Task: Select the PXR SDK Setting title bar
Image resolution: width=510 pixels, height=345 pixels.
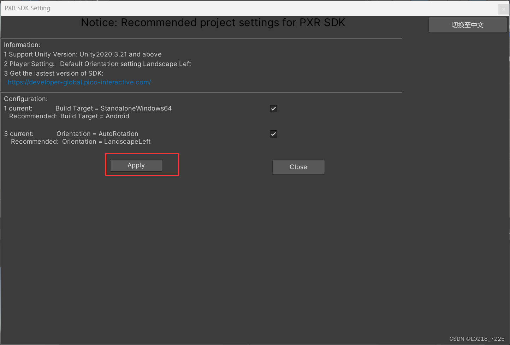Action: point(27,8)
